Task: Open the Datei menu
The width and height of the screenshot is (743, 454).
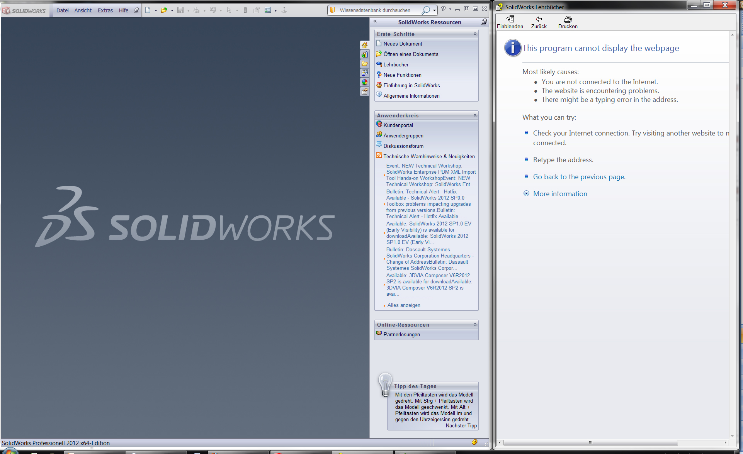Action: 62,10
